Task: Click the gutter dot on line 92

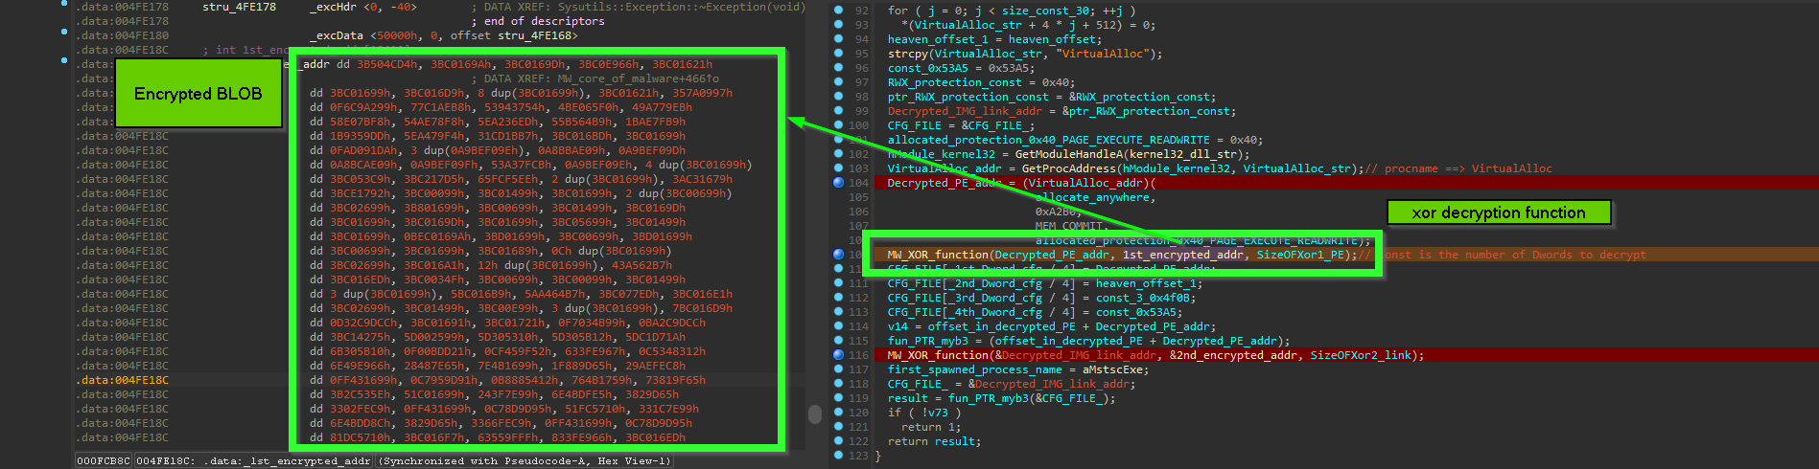Action: click(838, 11)
